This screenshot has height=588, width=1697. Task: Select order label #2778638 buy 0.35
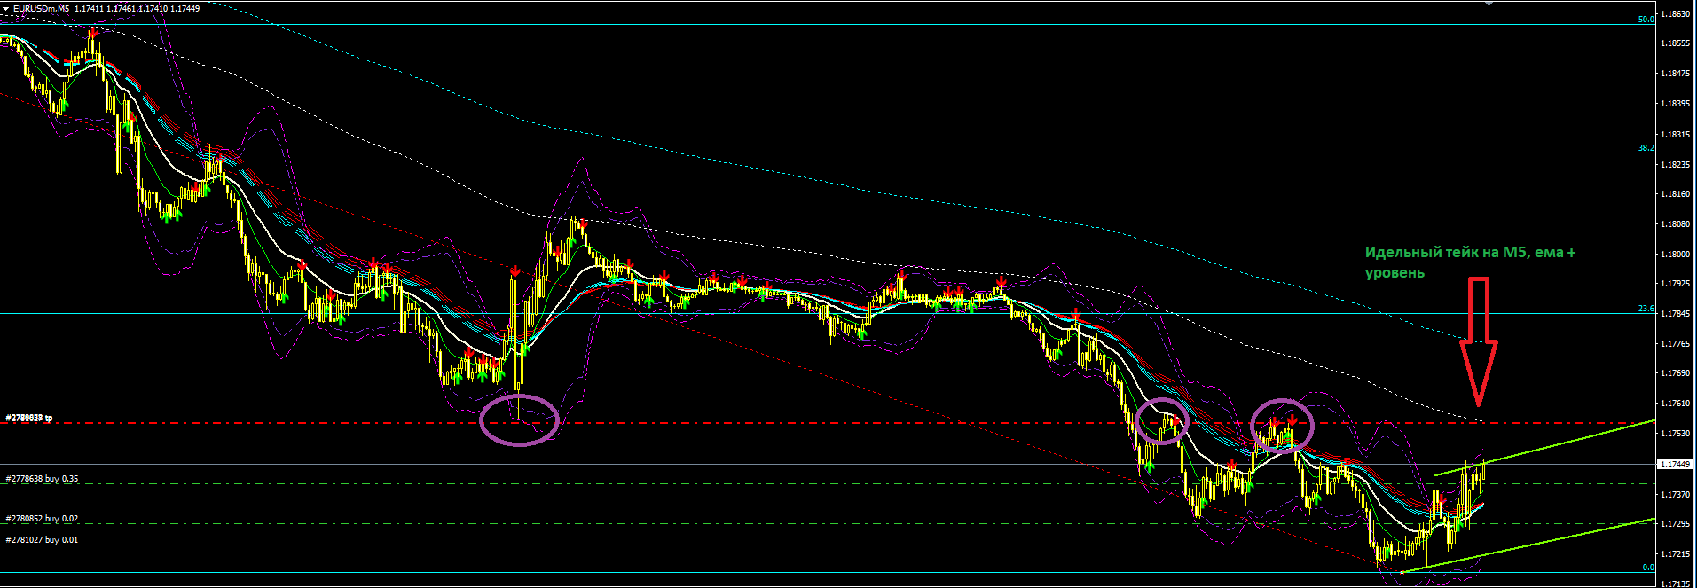42,479
